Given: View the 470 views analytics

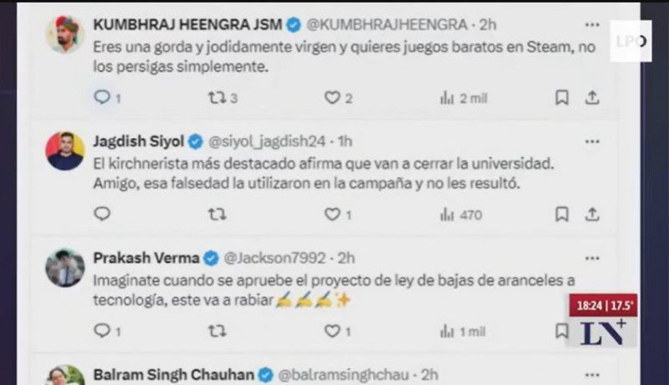Looking at the screenshot, I should [x=461, y=215].
